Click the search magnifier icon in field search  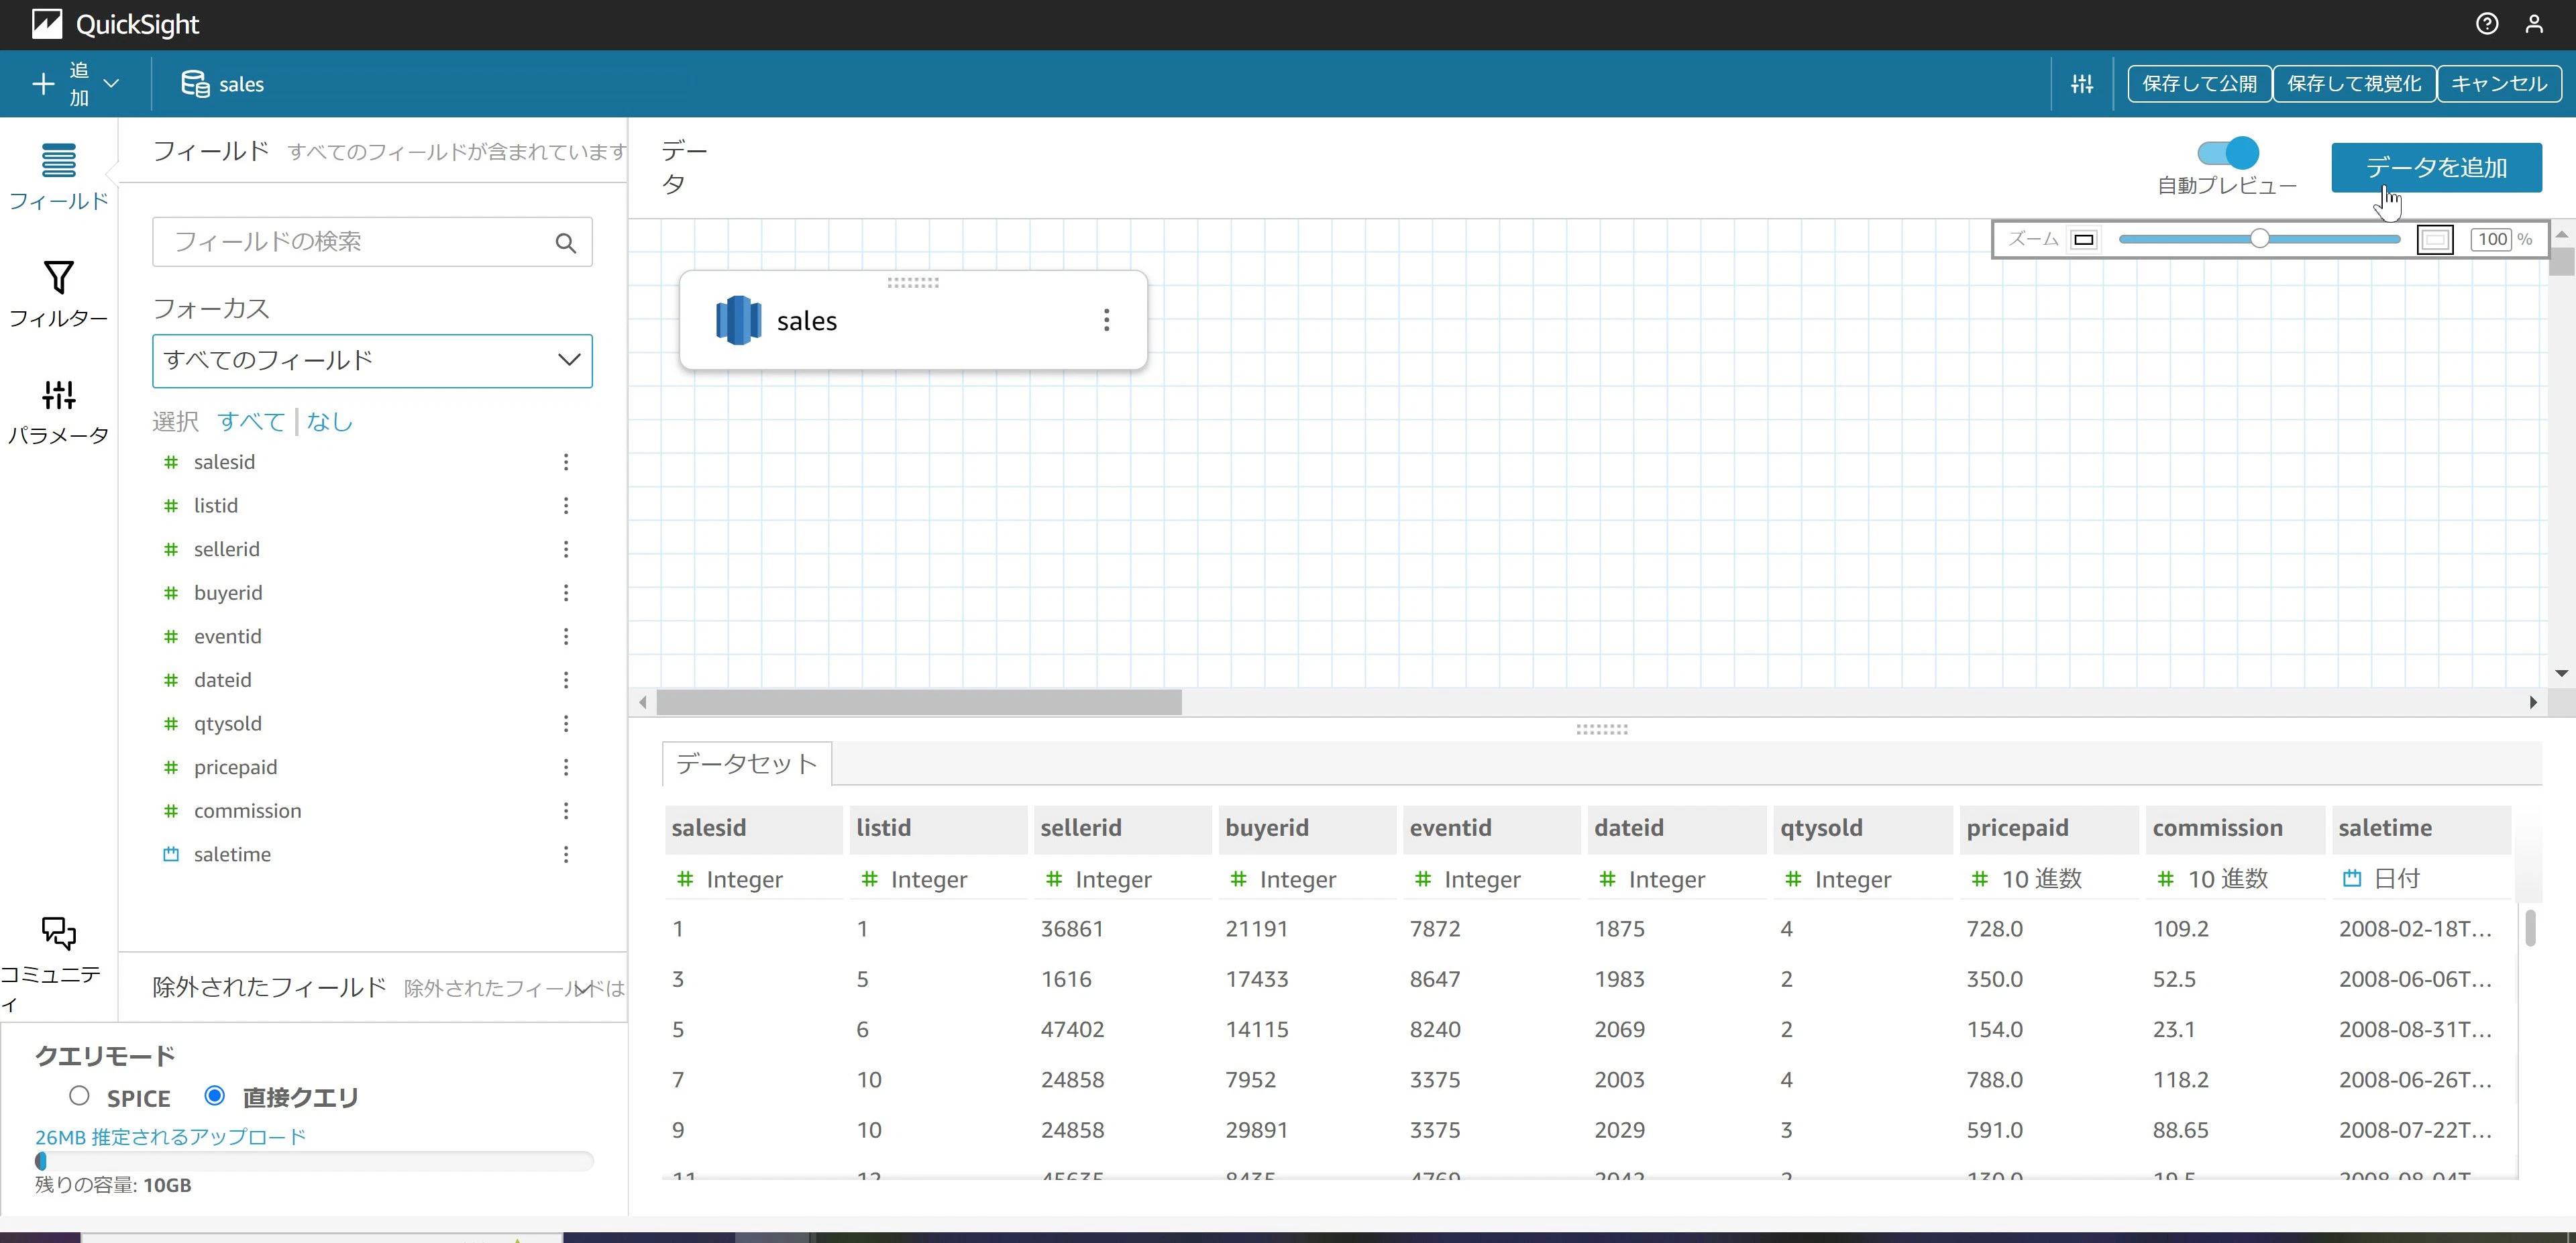(x=565, y=243)
